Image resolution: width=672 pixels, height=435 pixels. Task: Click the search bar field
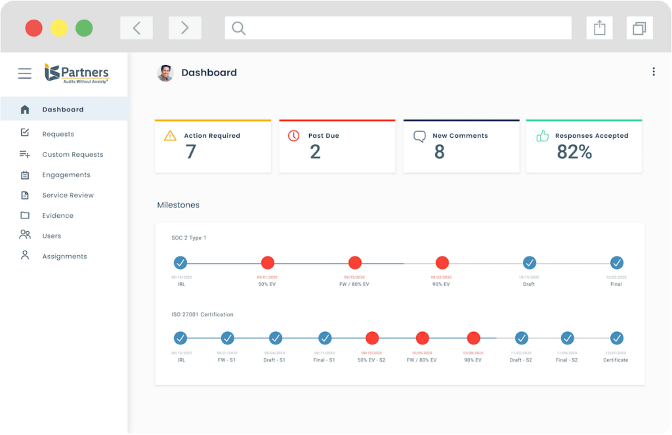point(397,28)
